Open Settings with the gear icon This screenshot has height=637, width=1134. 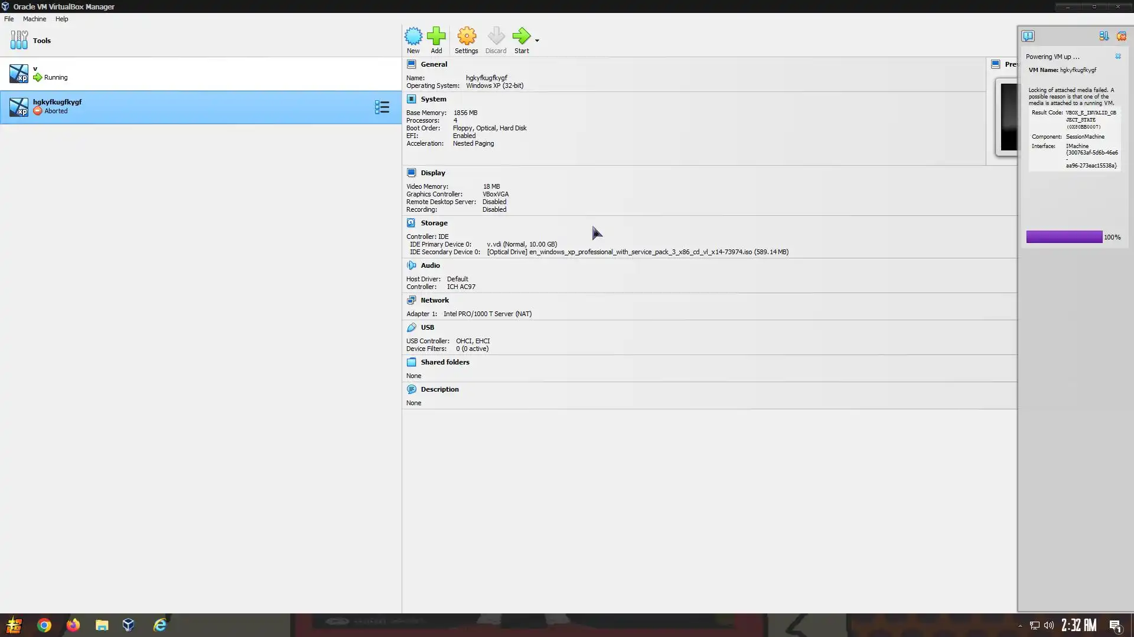point(466,37)
